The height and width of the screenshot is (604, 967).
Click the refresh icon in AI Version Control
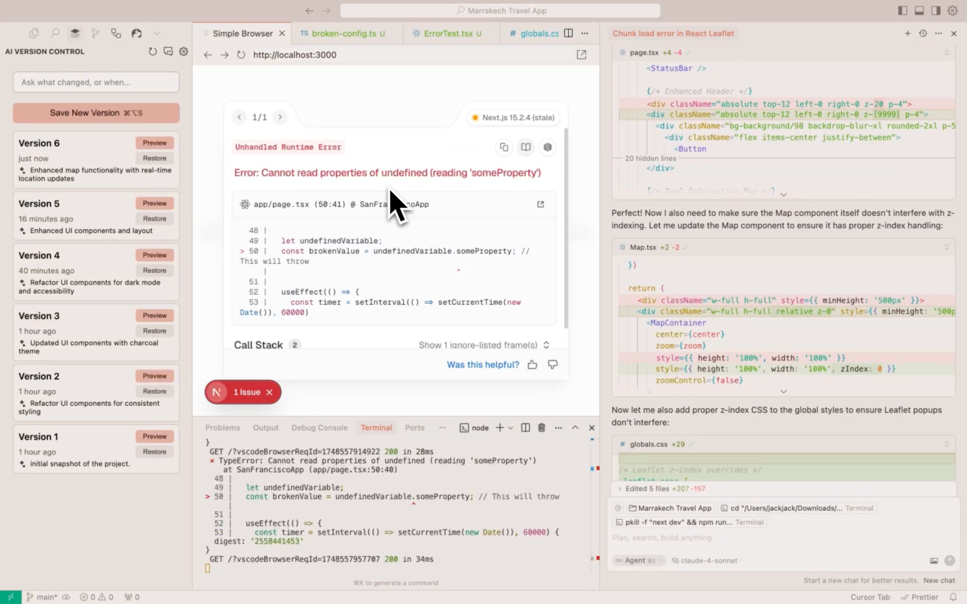point(153,52)
